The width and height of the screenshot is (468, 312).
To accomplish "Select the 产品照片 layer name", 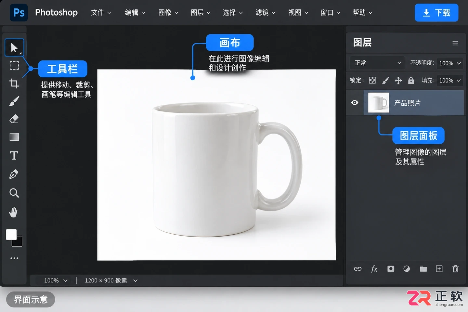I will click(407, 103).
